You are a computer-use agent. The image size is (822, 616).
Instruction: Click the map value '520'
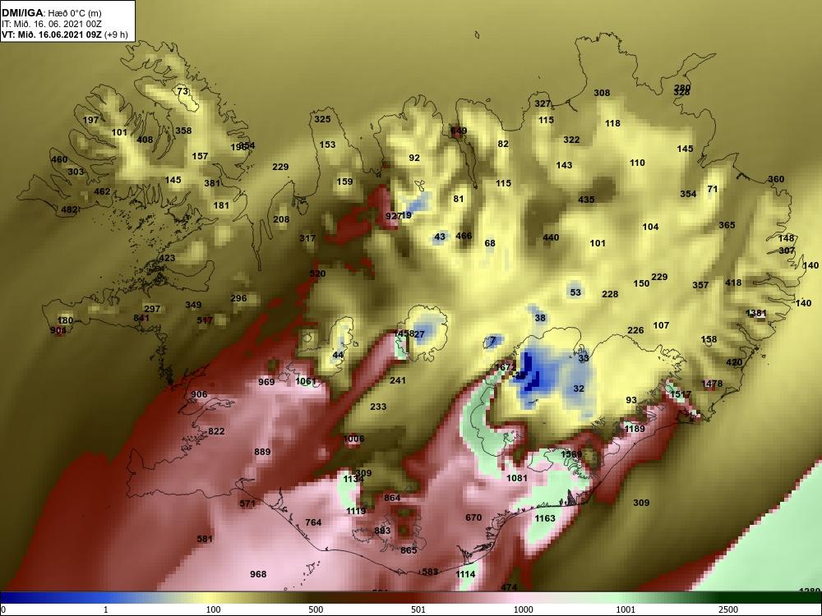(x=317, y=274)
